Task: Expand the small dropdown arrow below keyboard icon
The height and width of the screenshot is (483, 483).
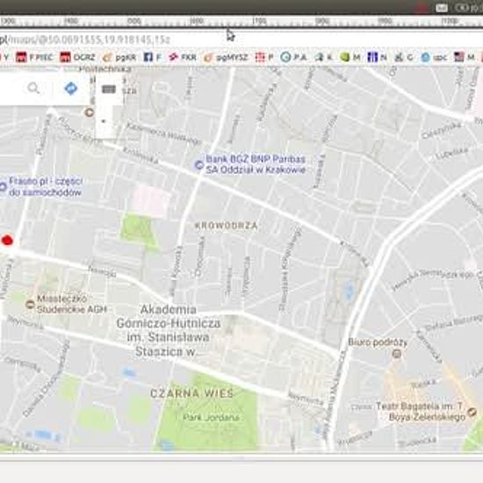Action: tap(104, 121)
